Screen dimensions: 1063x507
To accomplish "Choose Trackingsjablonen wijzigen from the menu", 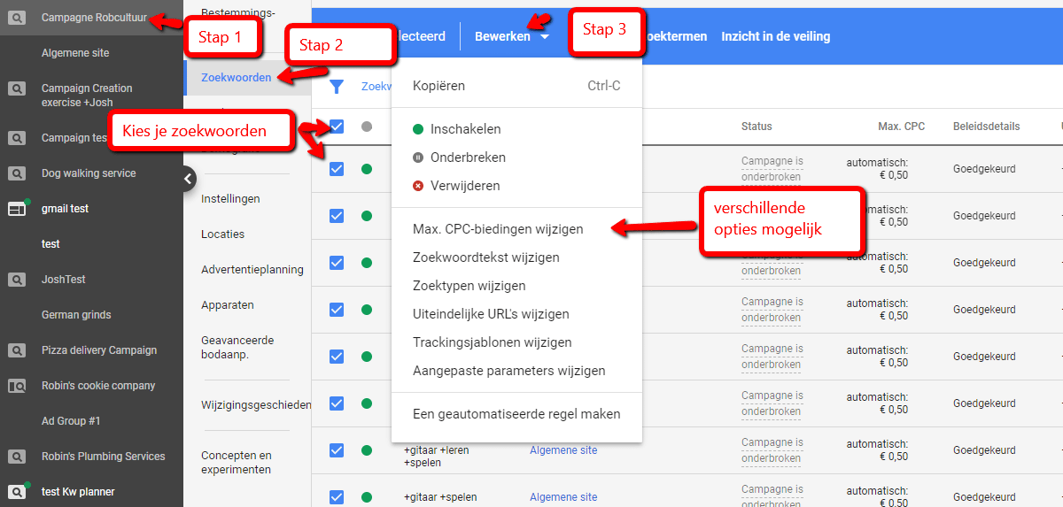I will [x=516, y=342].
